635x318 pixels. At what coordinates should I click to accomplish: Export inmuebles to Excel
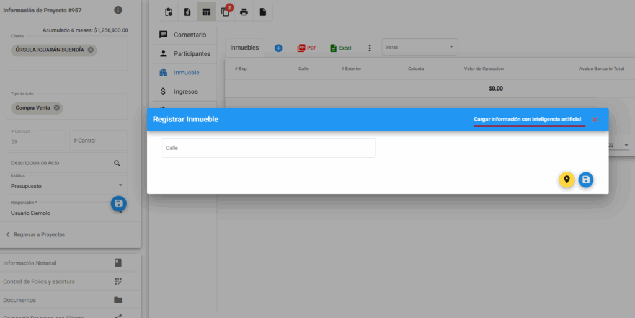click(340, 48)
